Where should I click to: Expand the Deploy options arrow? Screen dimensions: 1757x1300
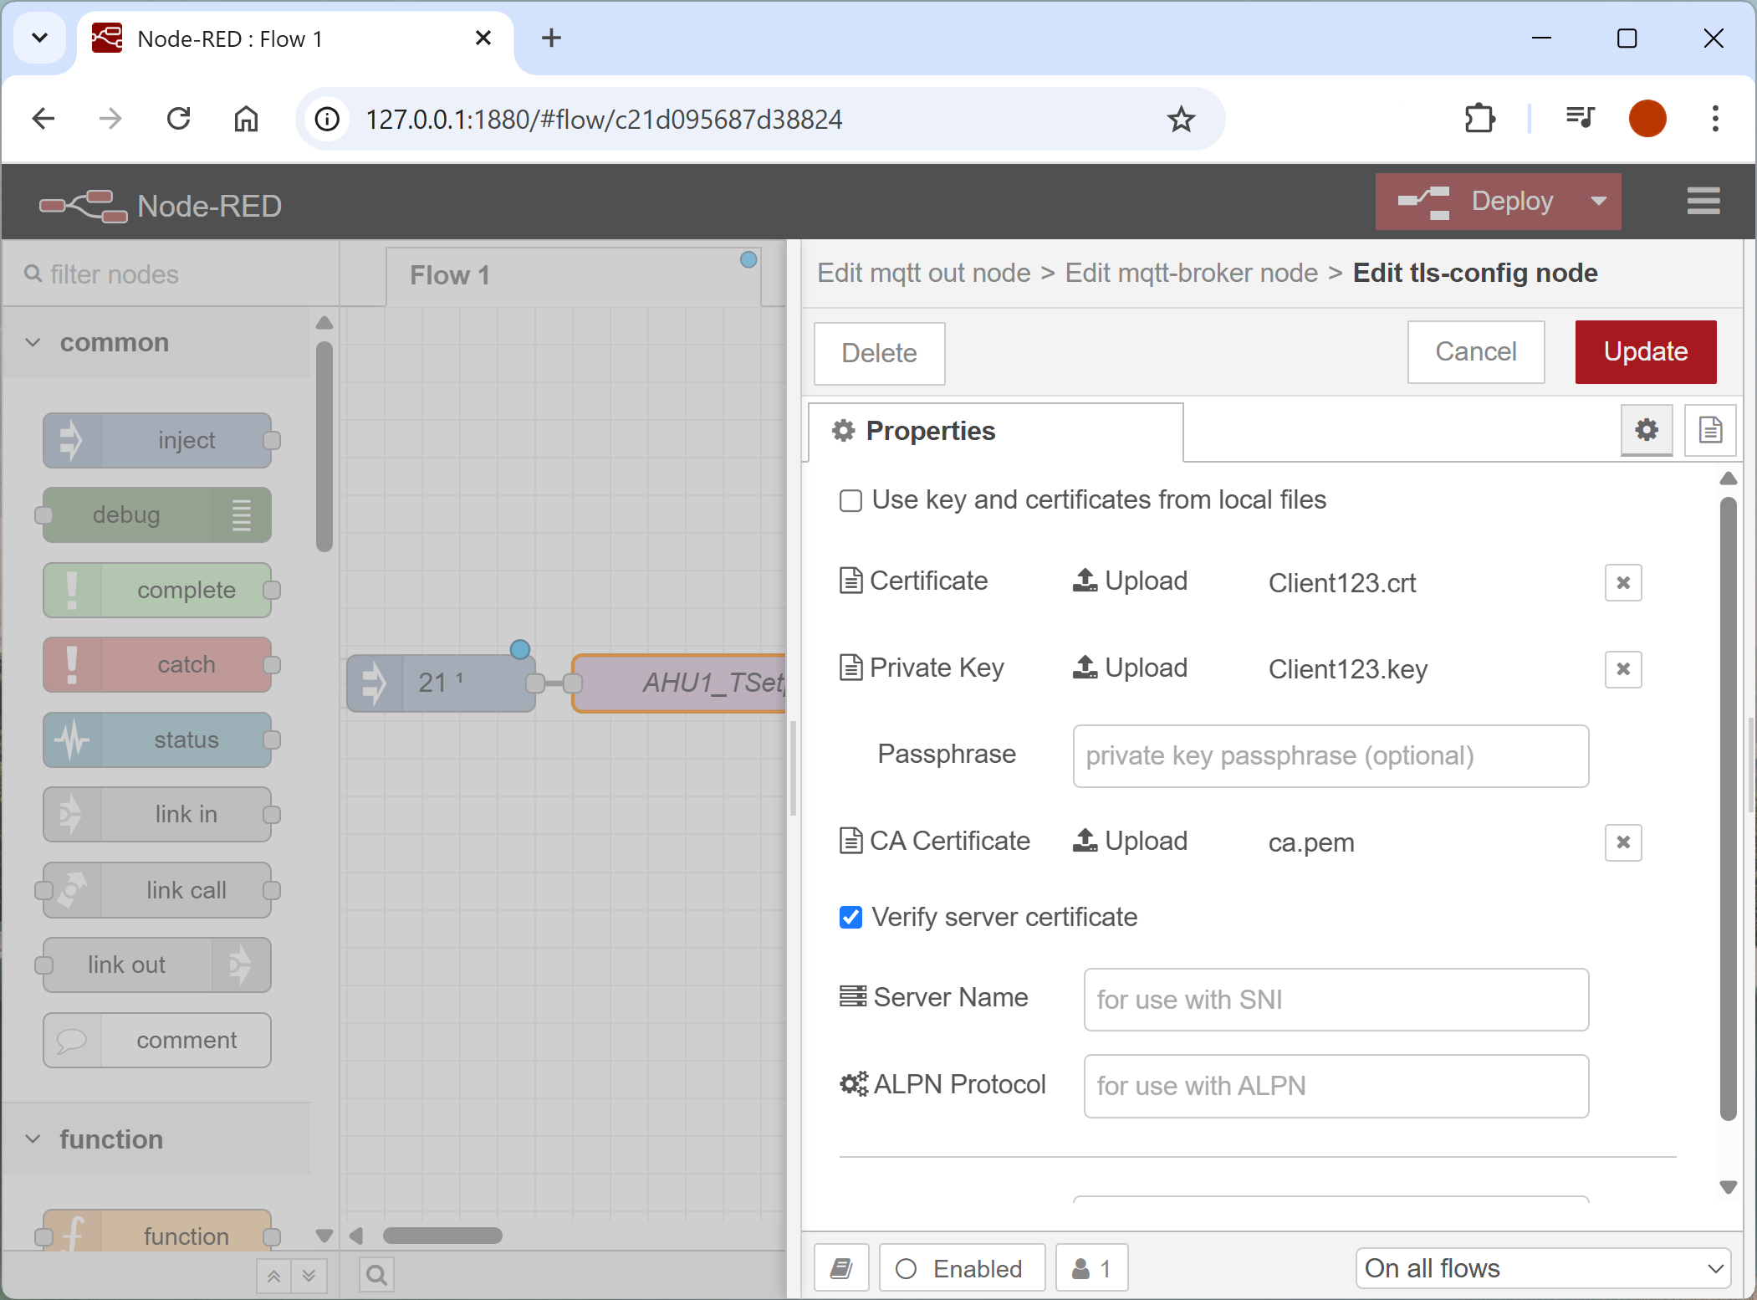click(1598, 202)
